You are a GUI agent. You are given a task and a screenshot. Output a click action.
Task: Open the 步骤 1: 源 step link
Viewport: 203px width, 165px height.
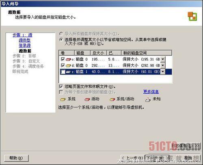point(22,35)
